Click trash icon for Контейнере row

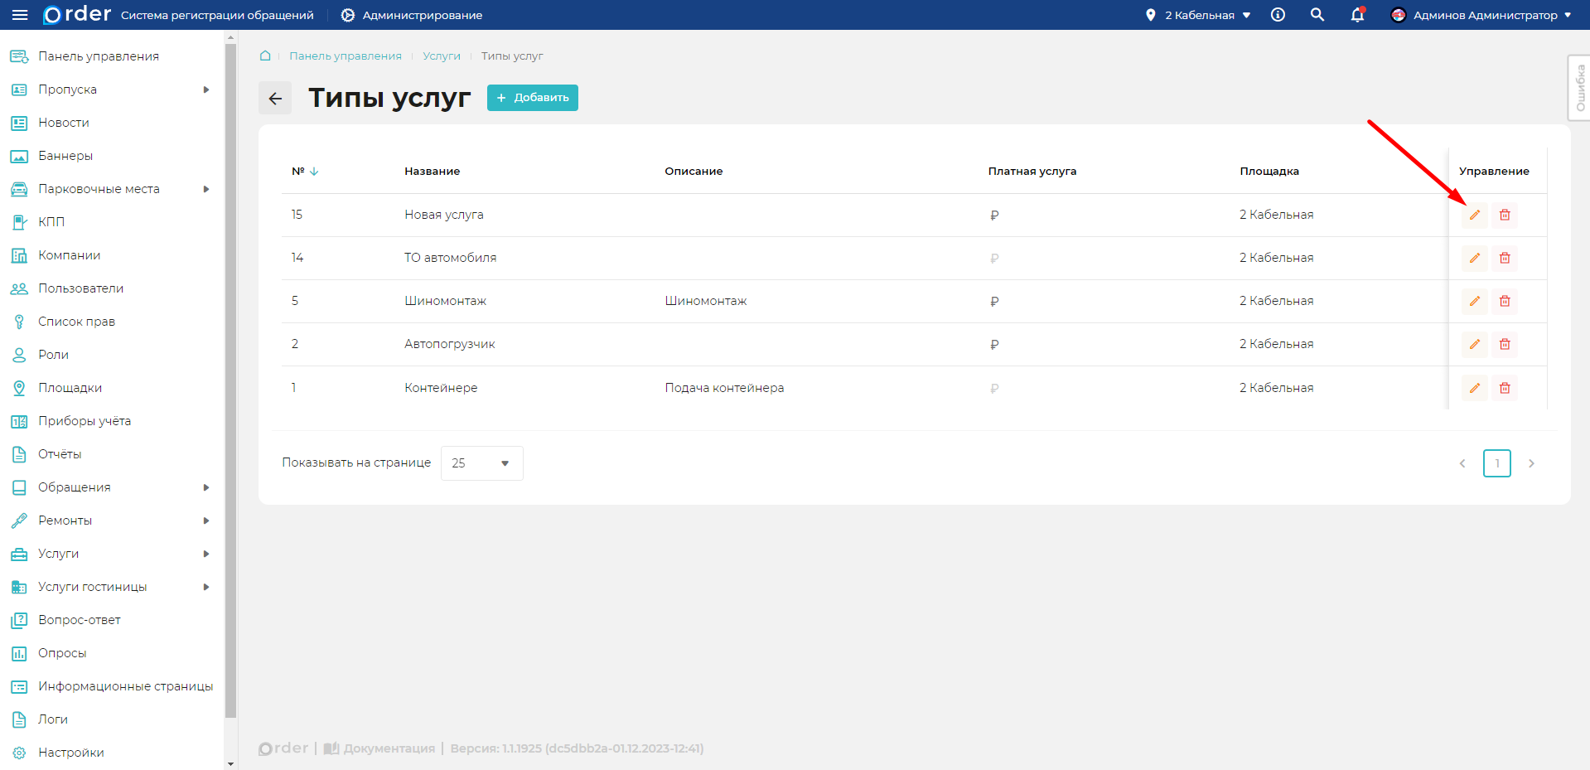click(1505, 388)
